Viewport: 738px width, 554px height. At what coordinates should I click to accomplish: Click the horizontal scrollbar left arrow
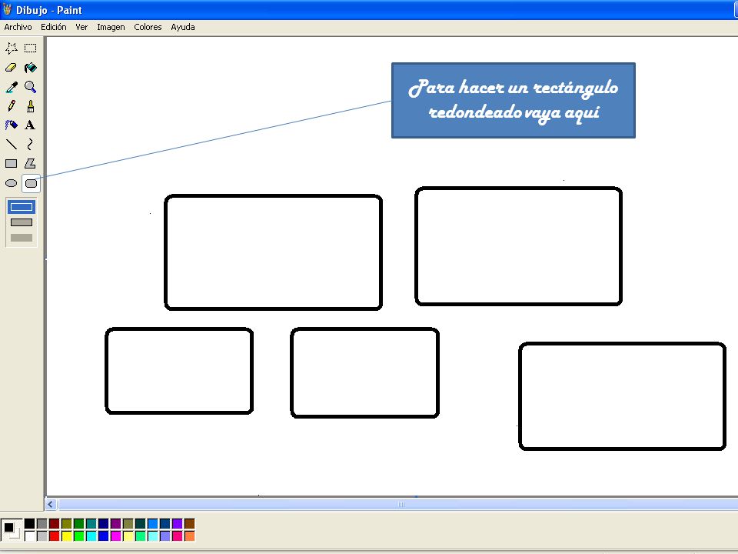point(51,505)
